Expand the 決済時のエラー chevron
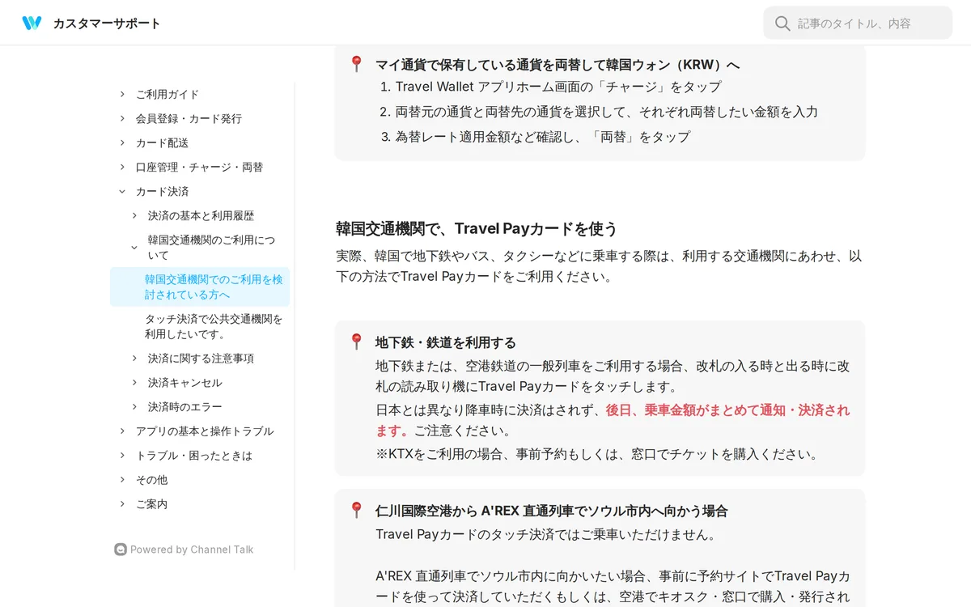The width and height of the screenshot is (971, 607). tap(134, 406)
